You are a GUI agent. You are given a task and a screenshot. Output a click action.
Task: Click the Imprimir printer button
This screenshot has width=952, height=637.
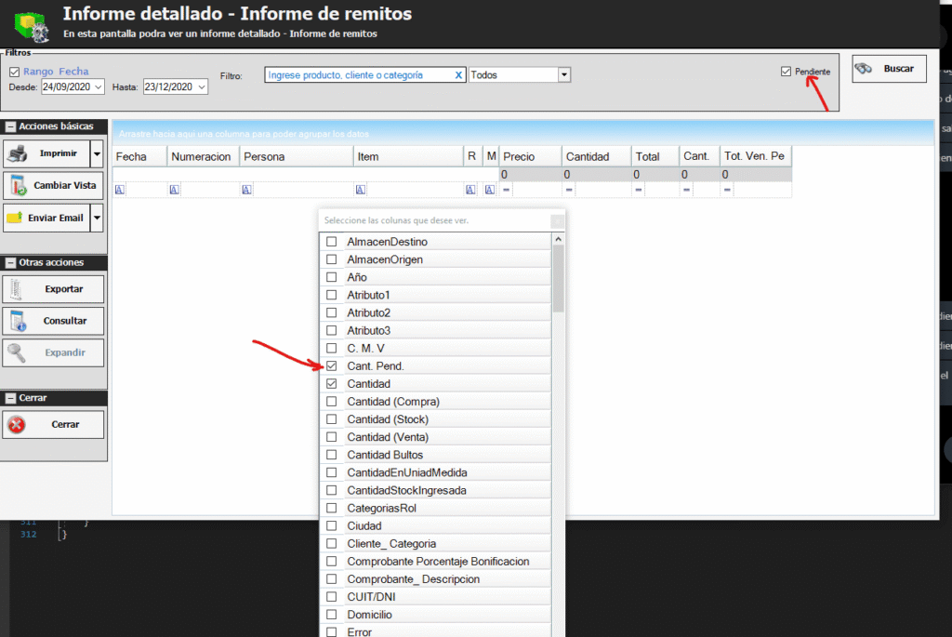tap(46, 153)
